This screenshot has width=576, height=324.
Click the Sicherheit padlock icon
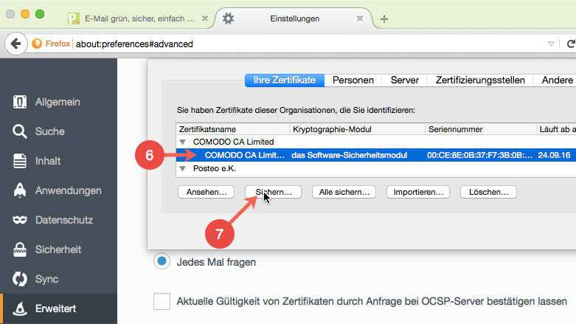tap(20, 249)
